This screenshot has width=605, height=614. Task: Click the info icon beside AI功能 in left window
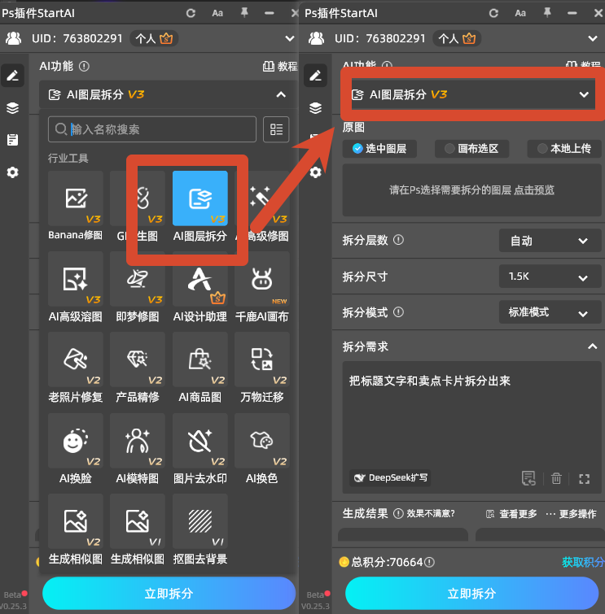[84, 66]
